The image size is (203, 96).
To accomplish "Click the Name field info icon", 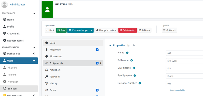I will (127, 53).
